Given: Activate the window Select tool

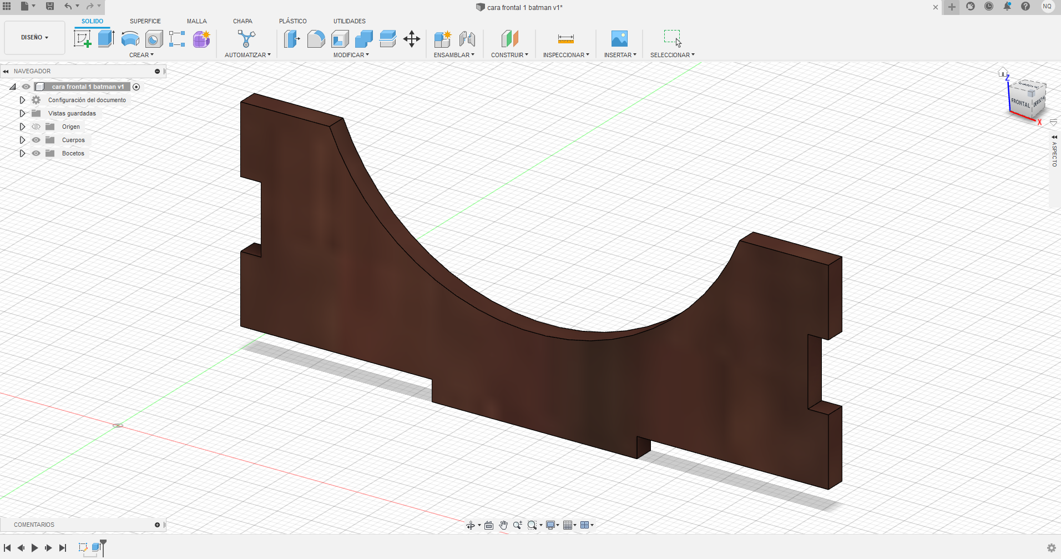Looking at the screenshot, I should pyautogui.click(x=673, y=39).
